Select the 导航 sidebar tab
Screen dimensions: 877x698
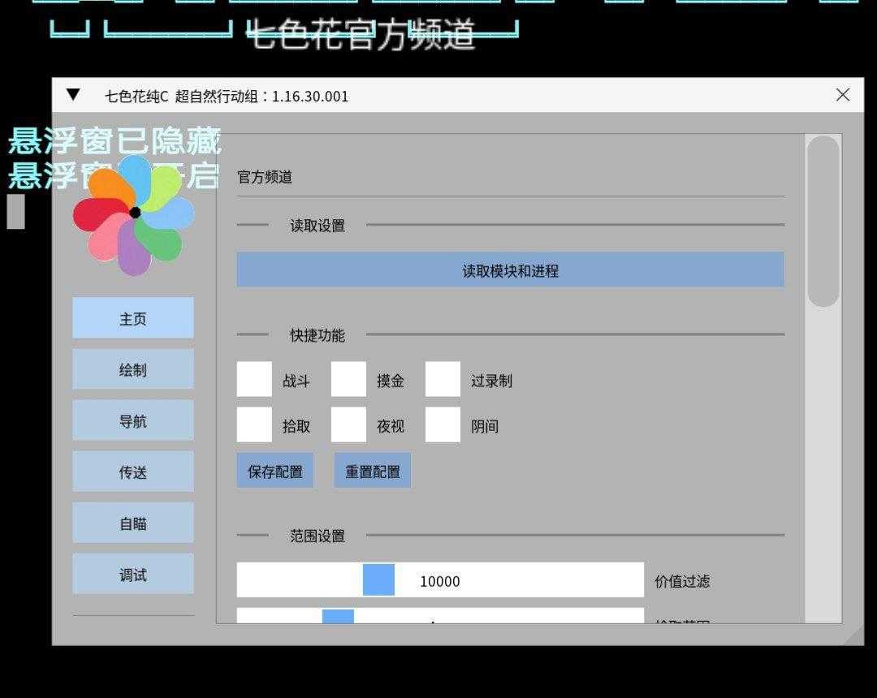[x=133, y=420]
